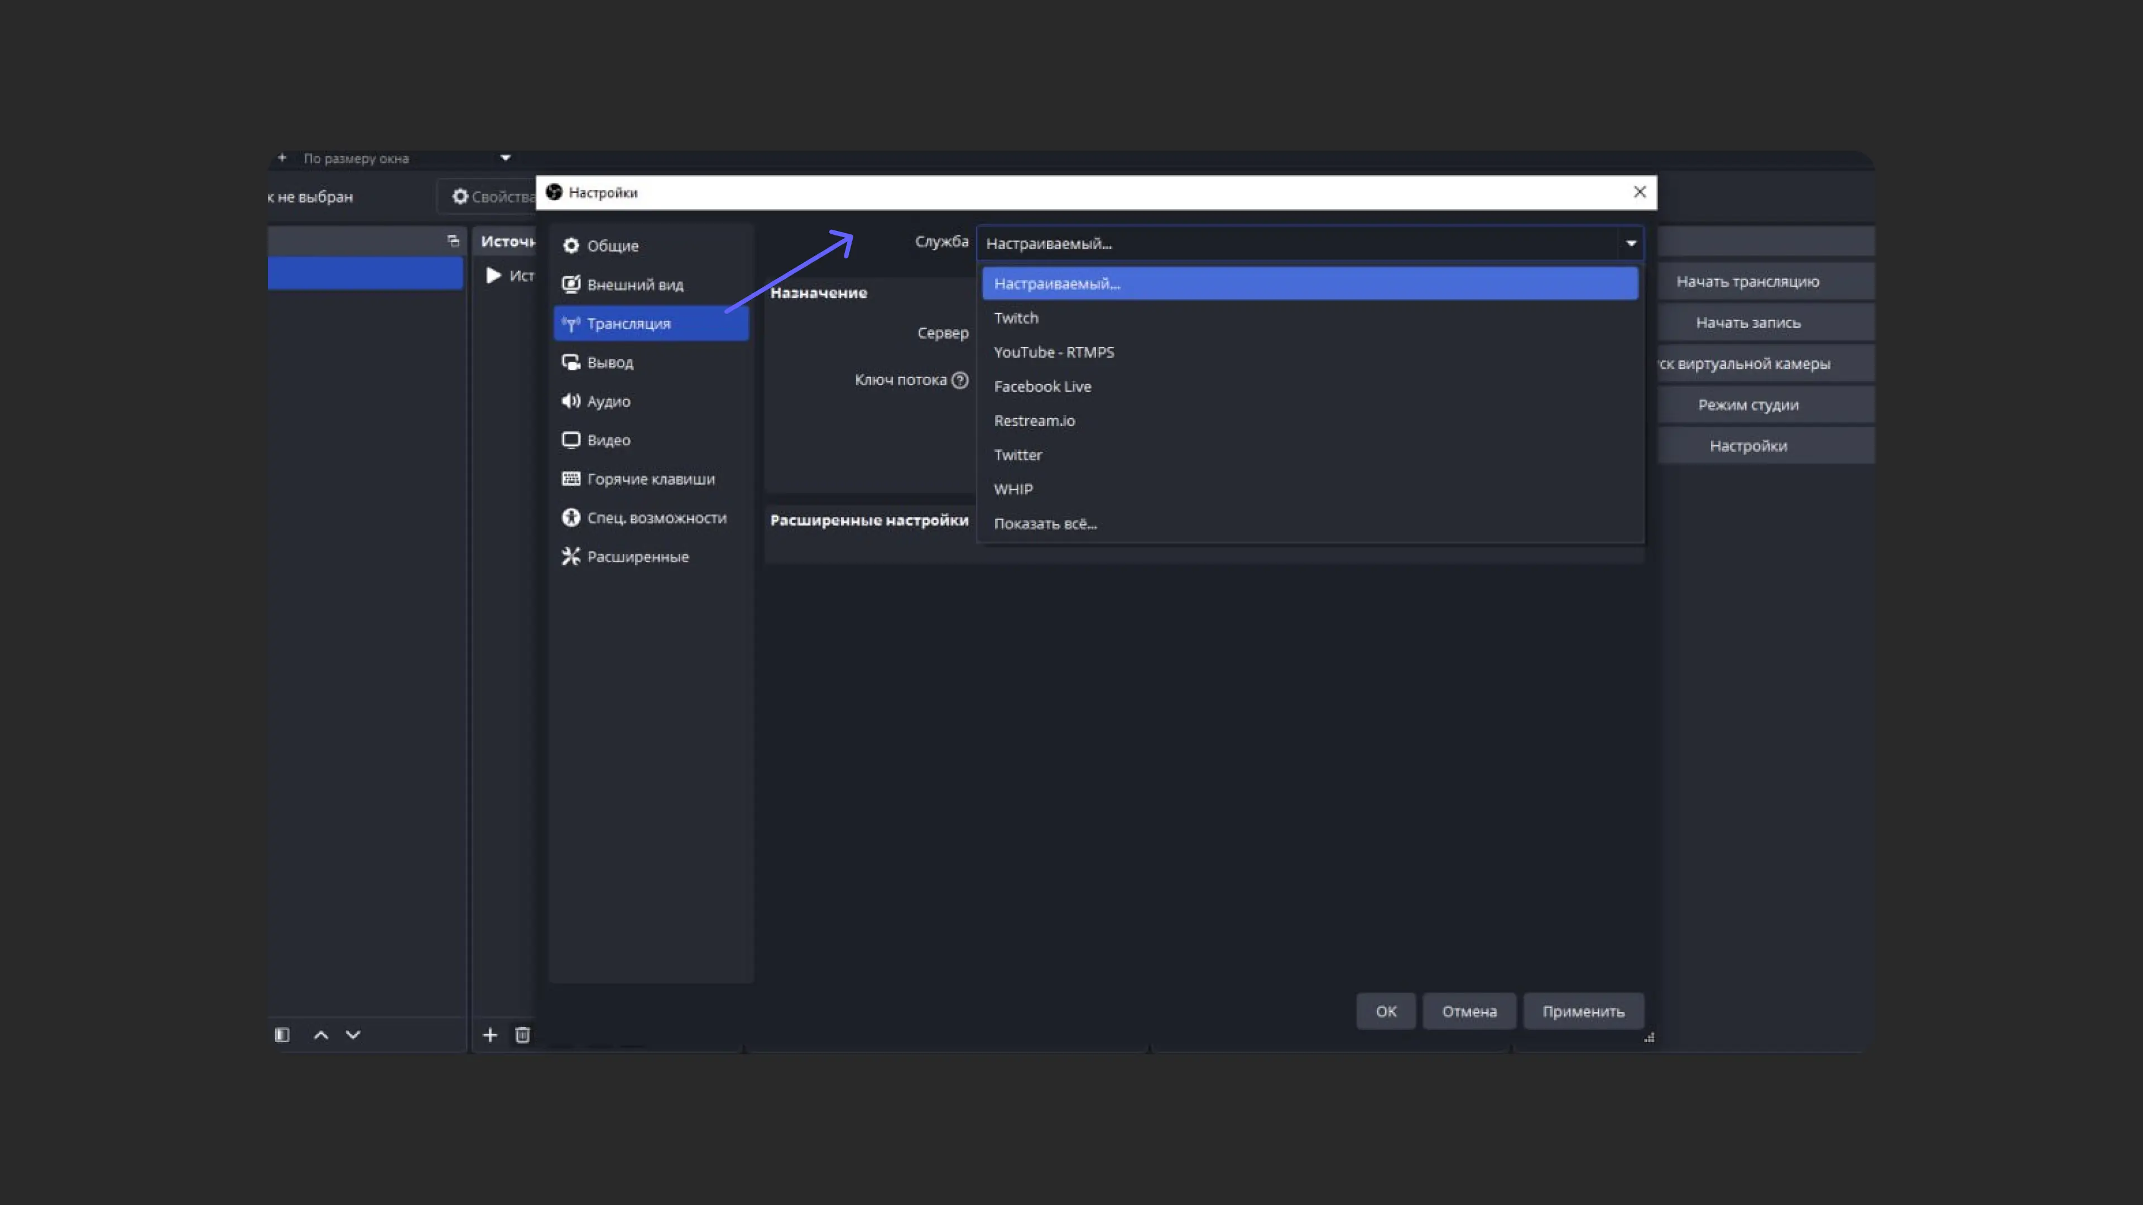Move the source up with the arrow icon
Image resolution: width=2143 pixels, height=1205 pixels.
point(320,1035)
